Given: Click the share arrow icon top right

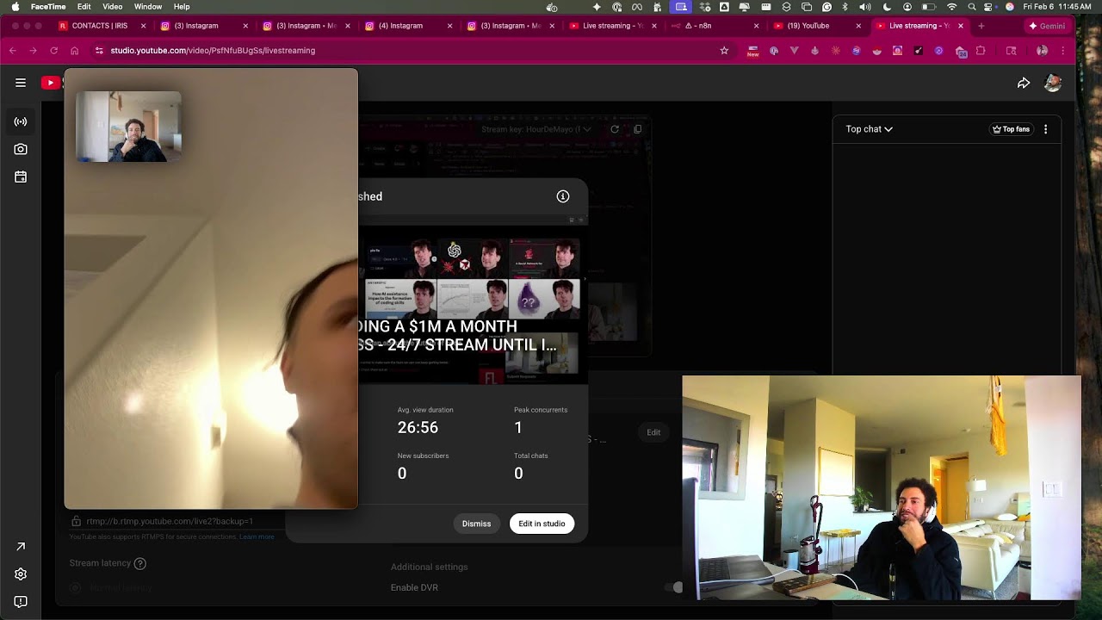Looking at the screenshot, I should point(1024,83).
